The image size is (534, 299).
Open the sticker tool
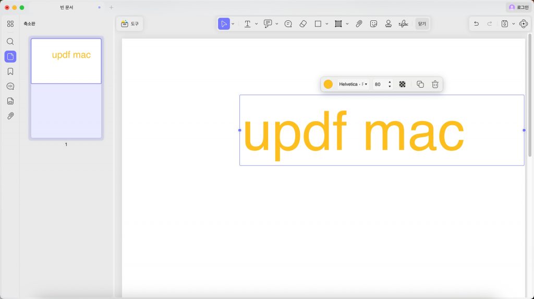click(x=373, y=24)
